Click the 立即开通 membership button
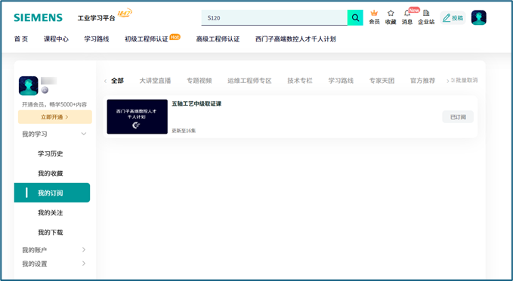The width and height of the screenshot is (513, 281). (55, 117)
